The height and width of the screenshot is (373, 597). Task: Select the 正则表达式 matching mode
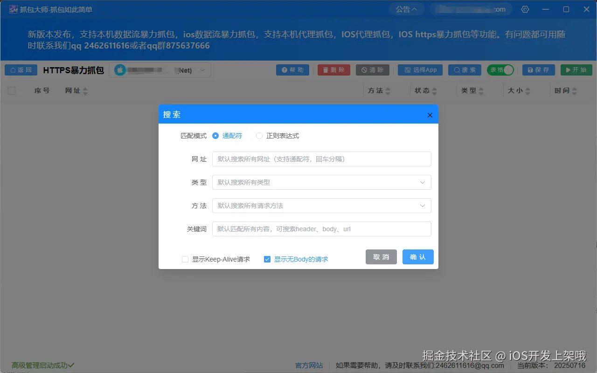tap(259, 136)
